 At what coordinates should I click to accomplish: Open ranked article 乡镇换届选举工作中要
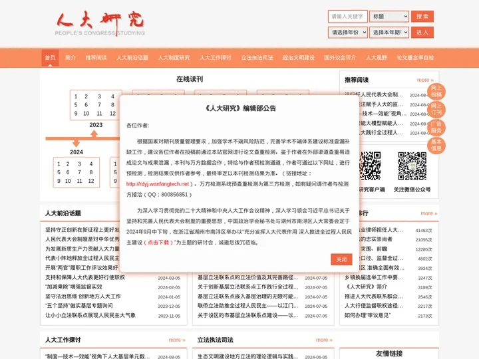pos(374,277)
